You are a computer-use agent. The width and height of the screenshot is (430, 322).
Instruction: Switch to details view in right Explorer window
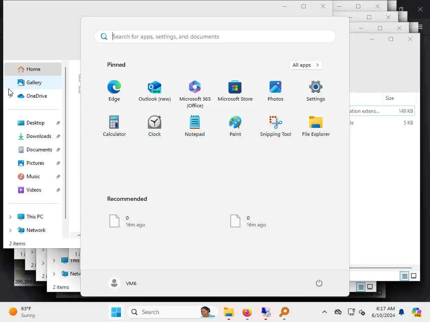404,276
